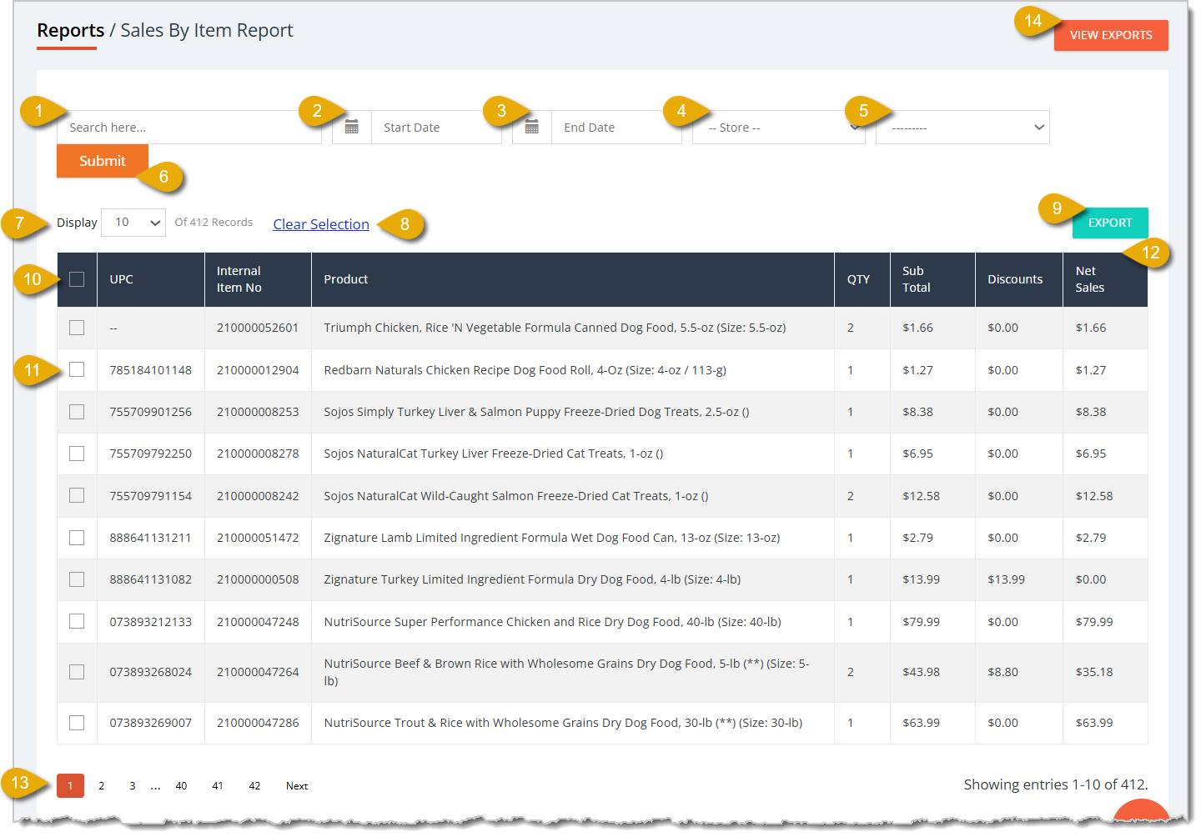Select the Zignature Lamb Limited Ingredient row checkbox
The image size is (1201, 837).
point(77,538)
